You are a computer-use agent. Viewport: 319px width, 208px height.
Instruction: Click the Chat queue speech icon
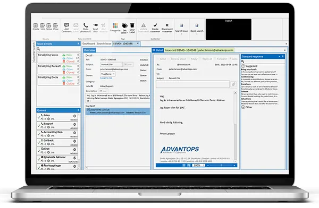tap(43, 149)
